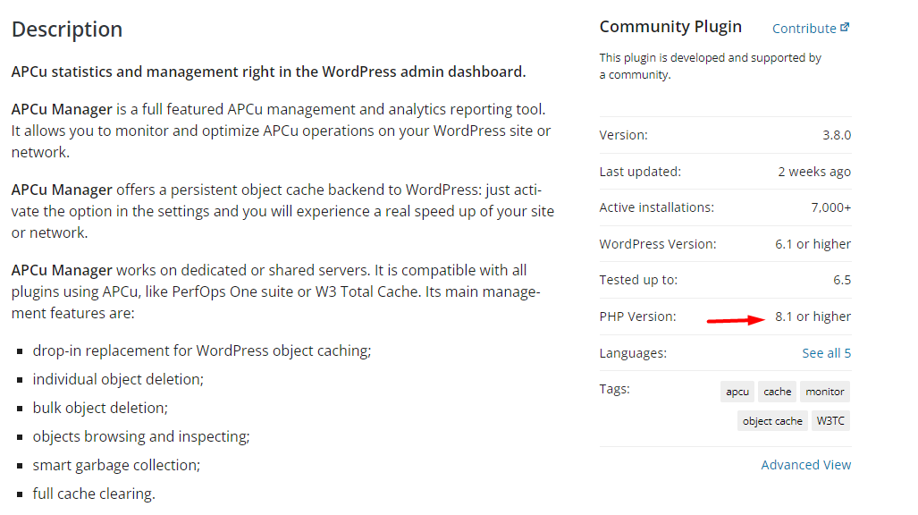The height and width of the screenshot is (515, 918).
Task: Click the red arrow pointing to PHP version
Action: pos(736,320)
